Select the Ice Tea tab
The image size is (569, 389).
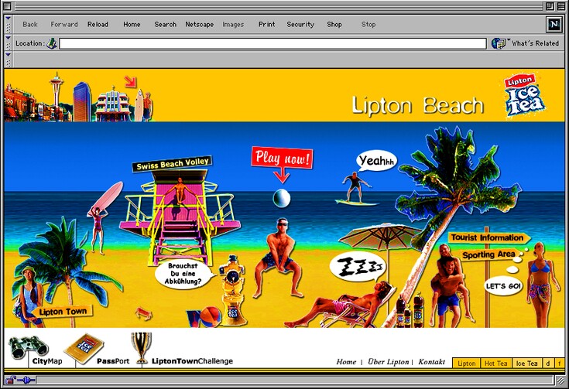[527, 363]
